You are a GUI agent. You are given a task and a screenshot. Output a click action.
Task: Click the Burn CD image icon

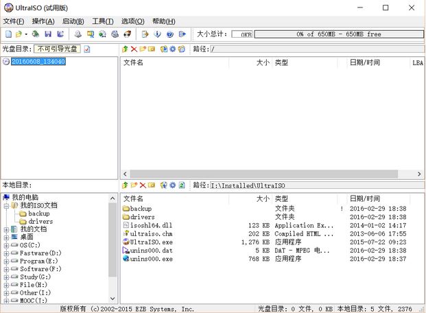(x=127, y=34)
